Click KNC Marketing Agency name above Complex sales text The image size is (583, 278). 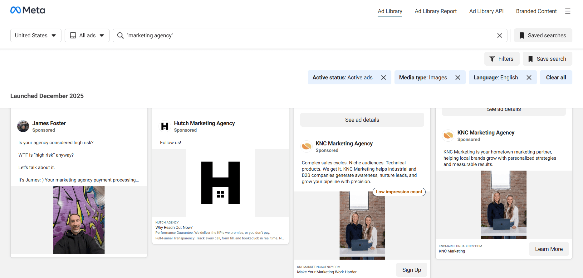[x=344, y=144]
